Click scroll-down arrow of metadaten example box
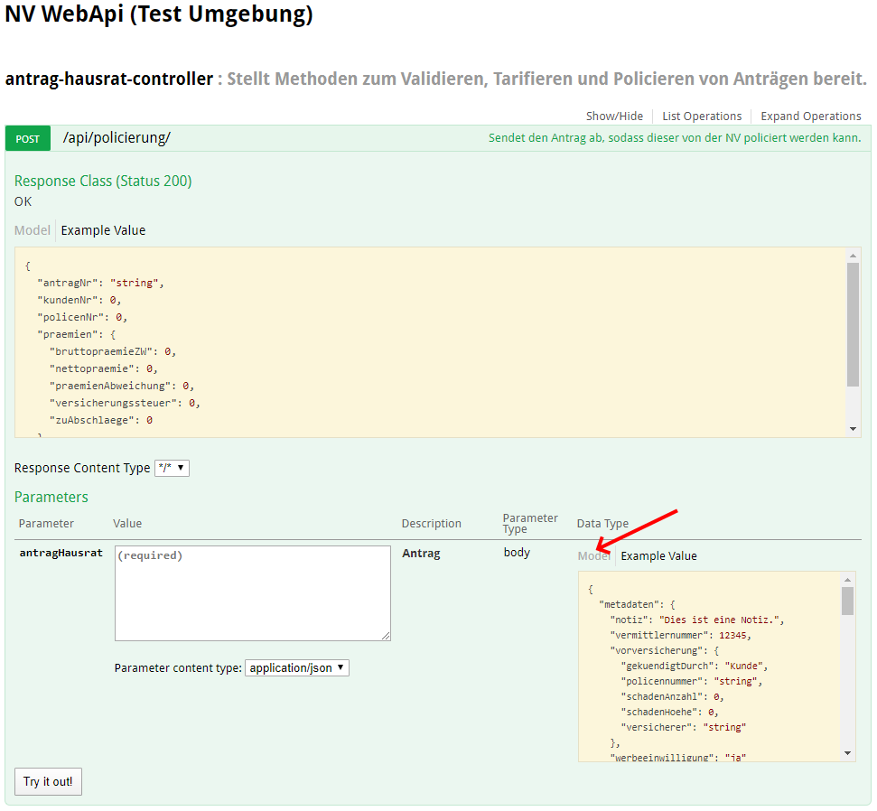The width and height of the screenshot is (877, 811). (x=847, y=752)
